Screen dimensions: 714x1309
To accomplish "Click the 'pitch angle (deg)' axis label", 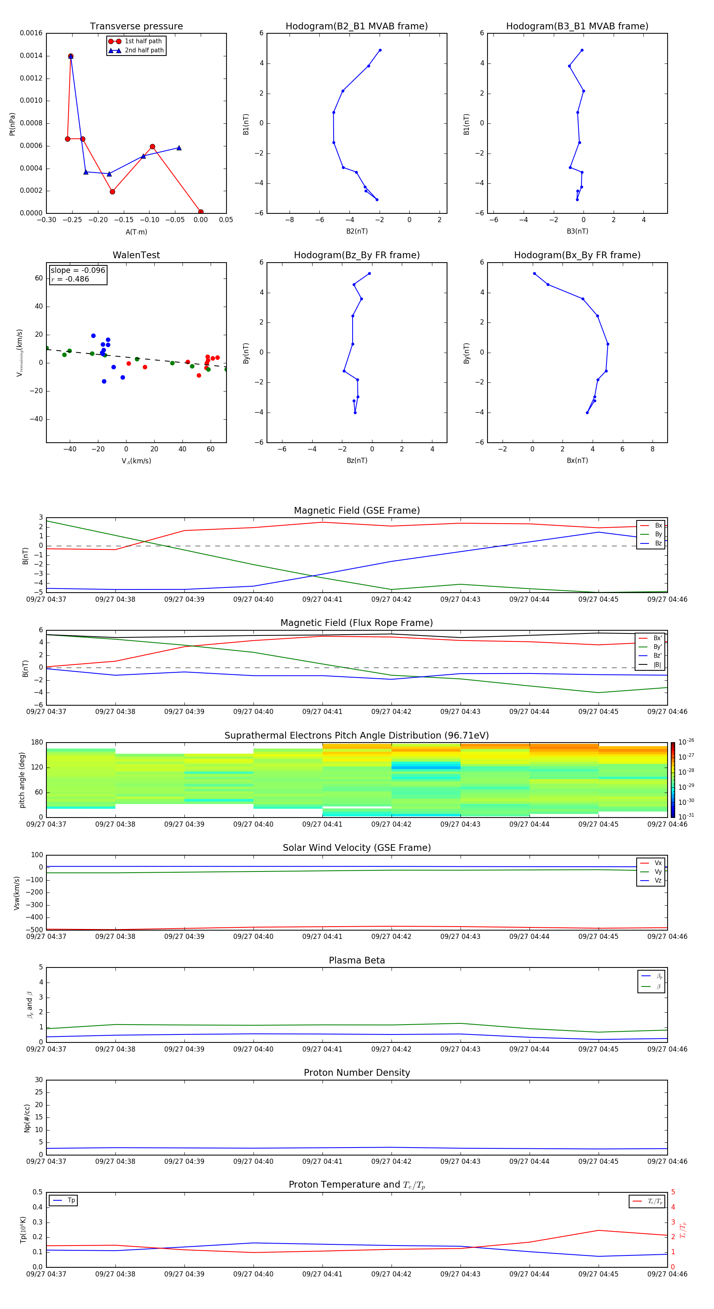I will coord(22,780).
